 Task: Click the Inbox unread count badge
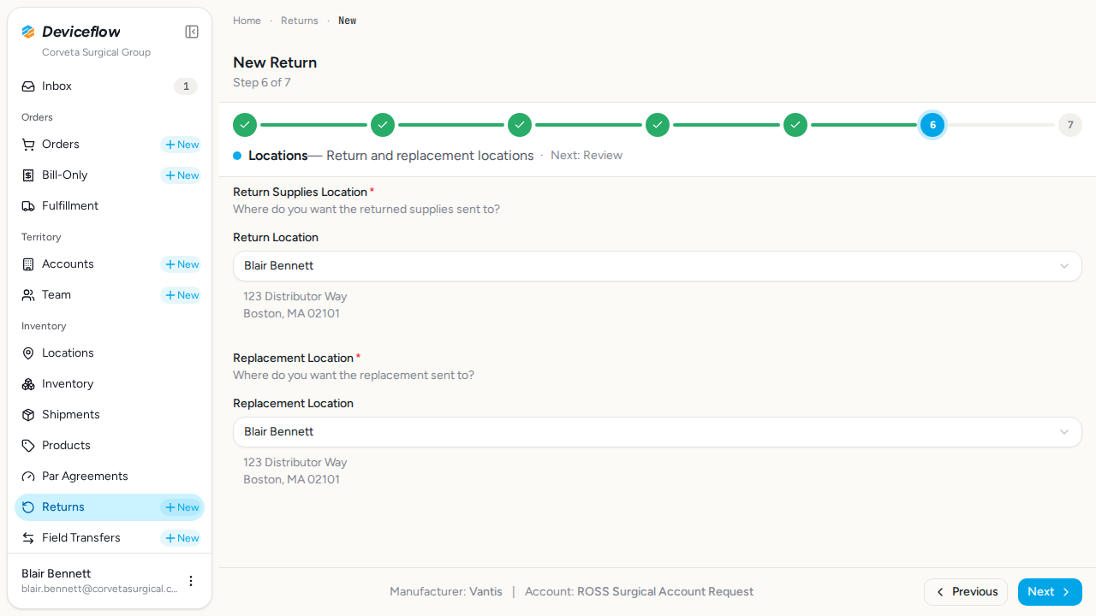(x=186, y=86)
